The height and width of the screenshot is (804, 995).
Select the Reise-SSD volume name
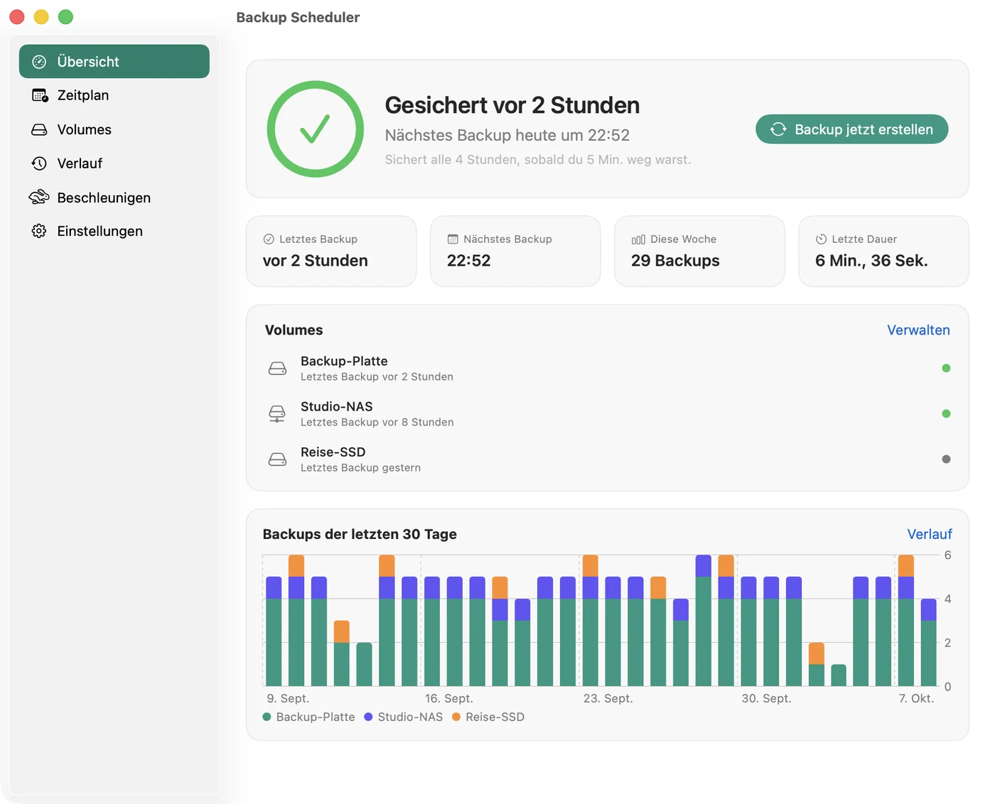[333, 452]
